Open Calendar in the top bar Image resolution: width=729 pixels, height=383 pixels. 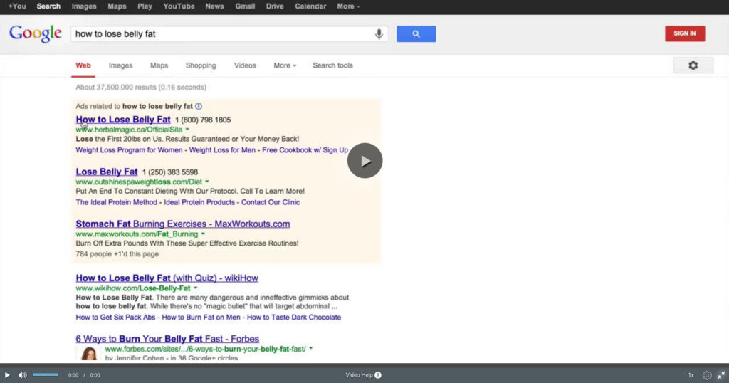(x=310, y=6)
